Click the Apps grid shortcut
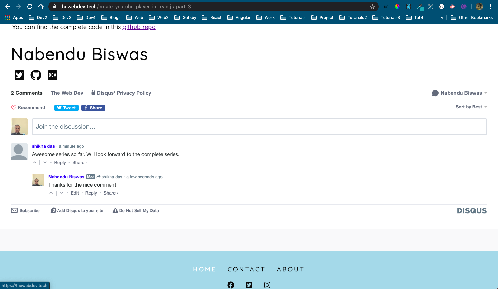The height and width of the screenshot is (289, 498). click(x=14, y=17)
